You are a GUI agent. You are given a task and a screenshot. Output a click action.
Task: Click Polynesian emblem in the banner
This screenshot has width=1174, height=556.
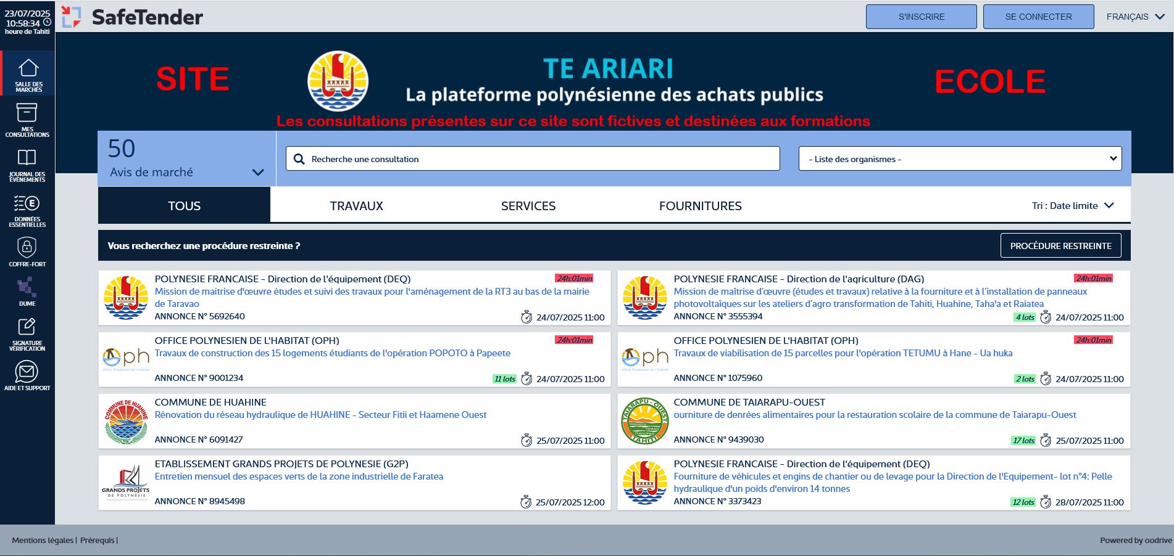(338, 81)
